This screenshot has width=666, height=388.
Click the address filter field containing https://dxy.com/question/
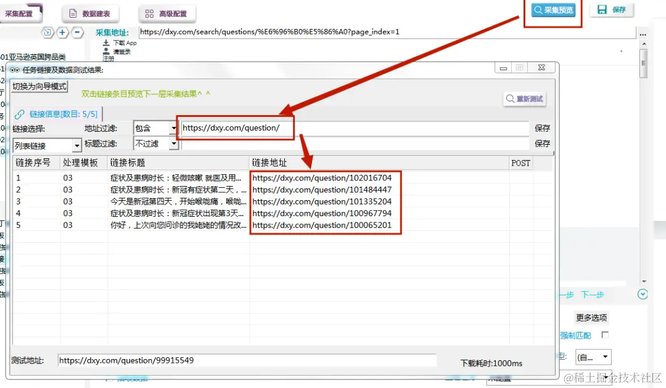355,128
